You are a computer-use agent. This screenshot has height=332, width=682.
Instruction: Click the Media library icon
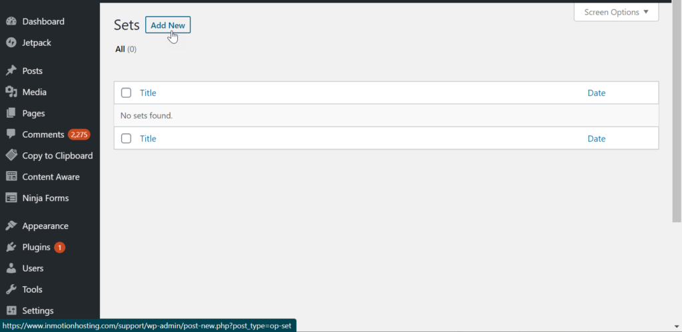(x=11, y=92)
